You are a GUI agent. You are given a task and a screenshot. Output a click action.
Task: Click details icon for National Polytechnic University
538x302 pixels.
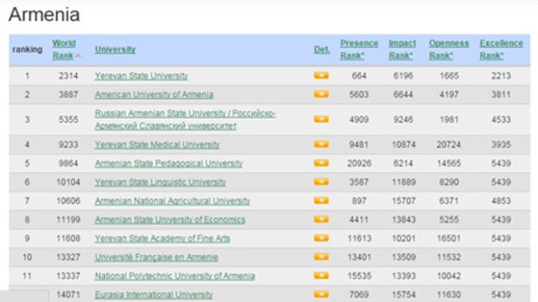point(321,276)
